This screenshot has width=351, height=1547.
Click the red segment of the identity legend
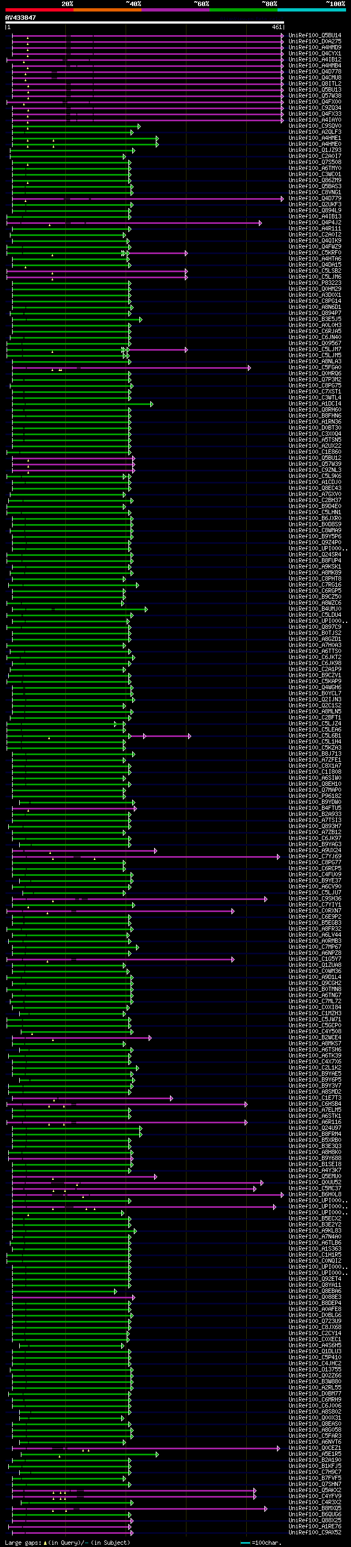coord(39,10)
